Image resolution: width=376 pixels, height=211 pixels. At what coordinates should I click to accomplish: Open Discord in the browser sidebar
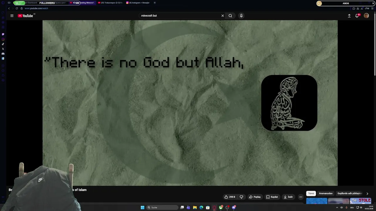tap(3, 54)
